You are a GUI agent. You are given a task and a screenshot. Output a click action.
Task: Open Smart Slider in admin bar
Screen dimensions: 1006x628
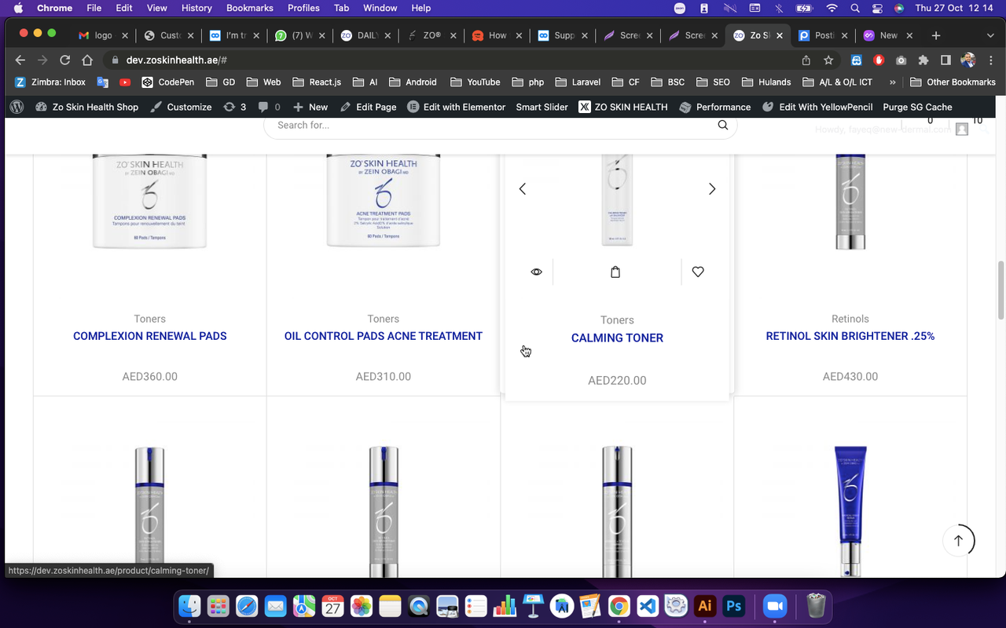(542, 107)
